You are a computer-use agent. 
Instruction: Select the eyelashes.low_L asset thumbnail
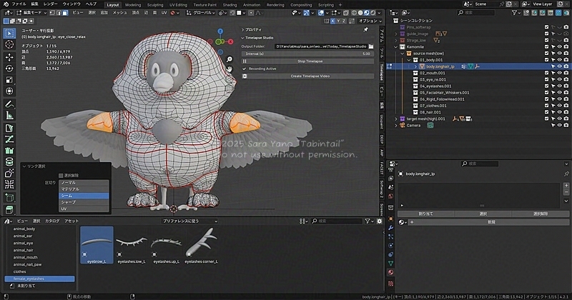coord(131,244)
